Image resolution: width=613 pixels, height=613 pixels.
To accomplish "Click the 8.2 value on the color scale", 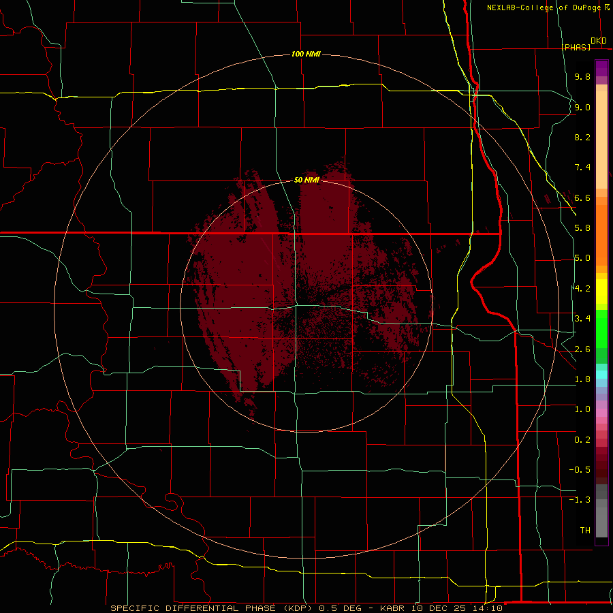I will [582, 137].
